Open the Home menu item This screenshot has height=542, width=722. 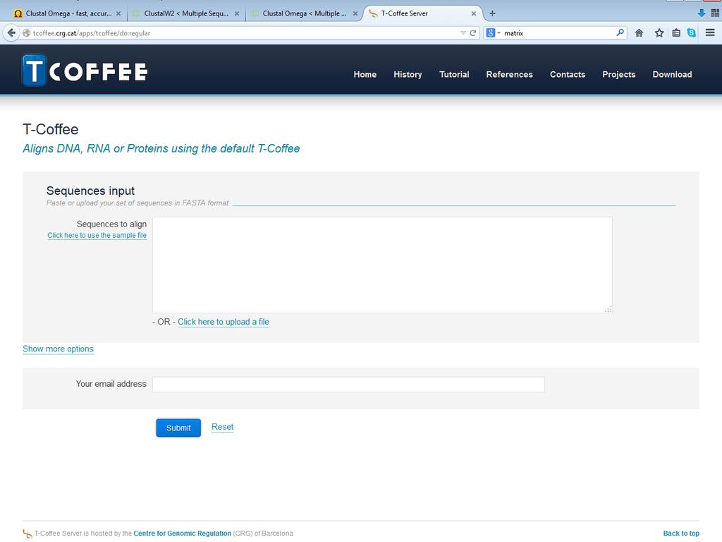365,74
